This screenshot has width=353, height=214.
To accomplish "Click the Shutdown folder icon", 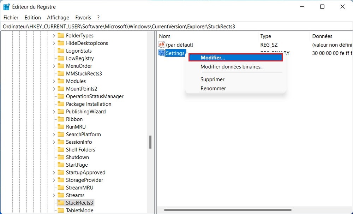I will click(61, 157).
